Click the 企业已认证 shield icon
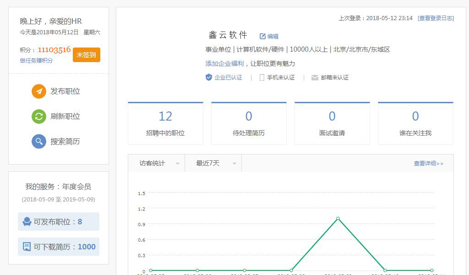Viewport: 469px width, 275px height. click(209, 78)
